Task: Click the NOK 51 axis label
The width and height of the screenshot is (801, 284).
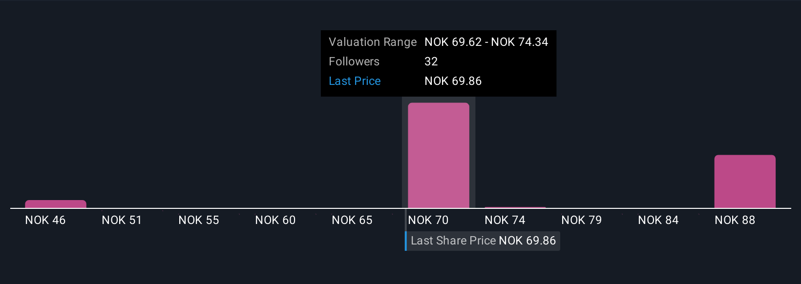Action: pos(122,220)
